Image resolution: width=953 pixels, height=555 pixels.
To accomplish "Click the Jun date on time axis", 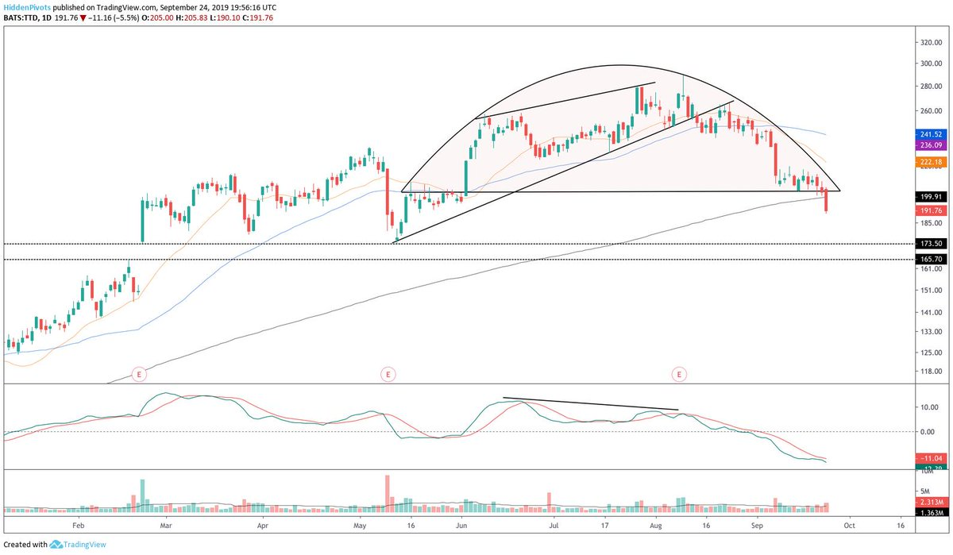I will click(x=462, y=525).
